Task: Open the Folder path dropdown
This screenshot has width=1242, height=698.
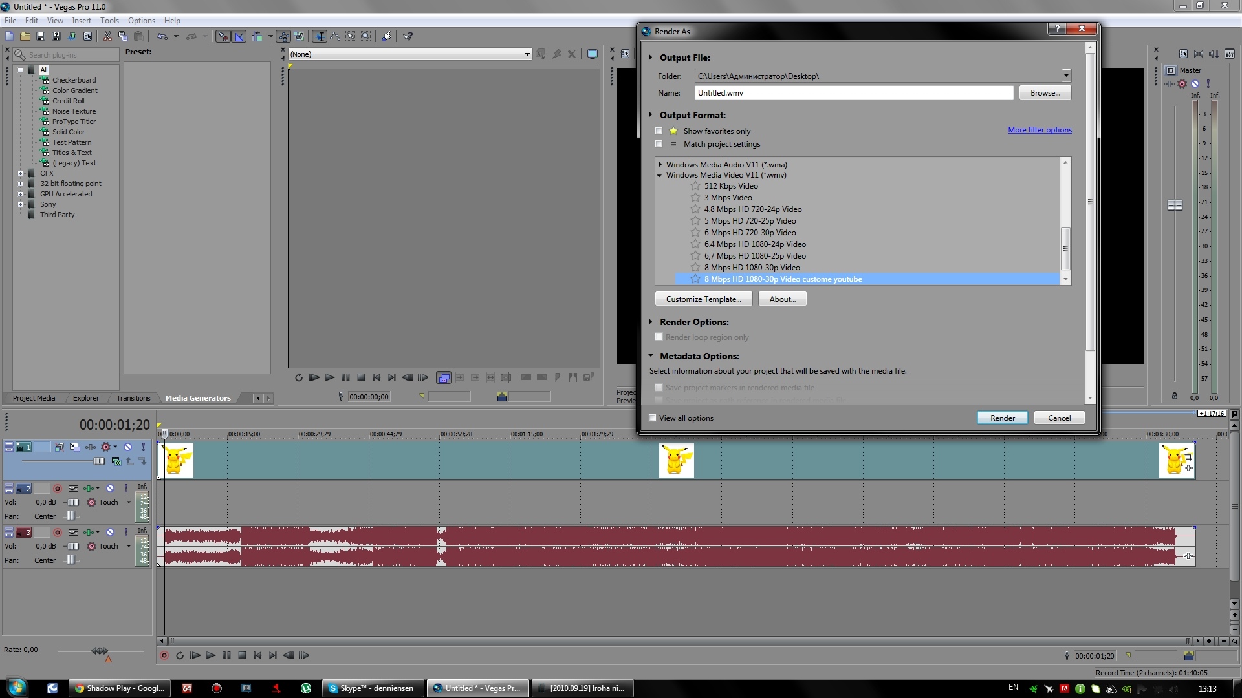Action: (1065, 76)
